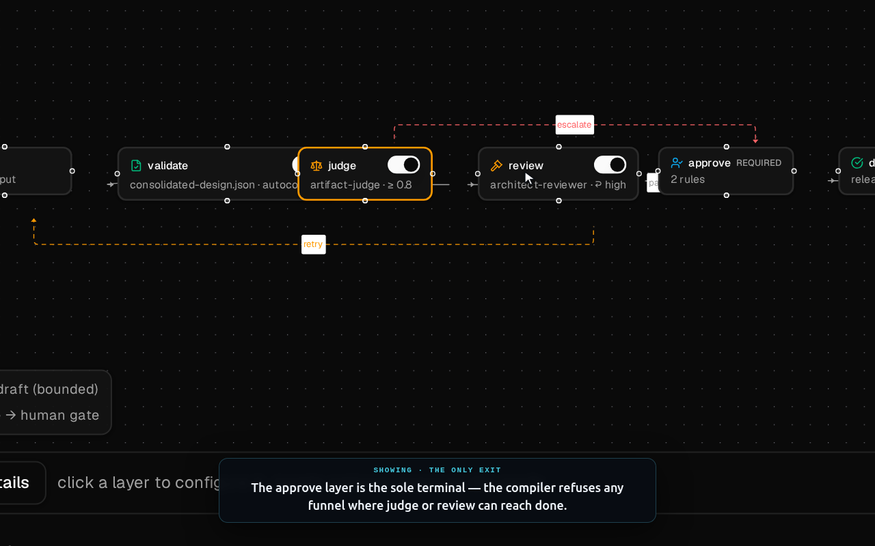875x546 pixels.
Task: Click the scales icon on the judge node
Action: coord(317,165)
